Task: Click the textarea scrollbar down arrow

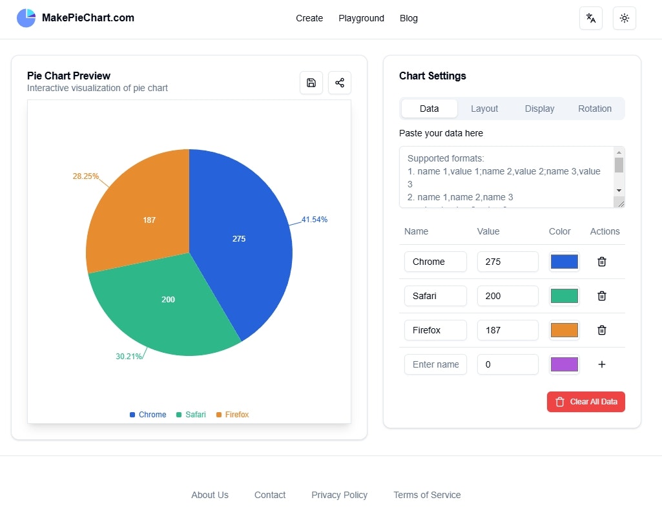Action: (x=619, y=191)
